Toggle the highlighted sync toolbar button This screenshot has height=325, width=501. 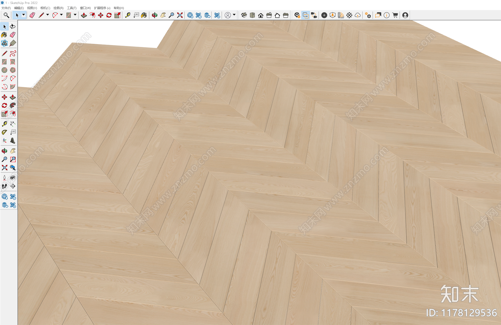(306, 15)
